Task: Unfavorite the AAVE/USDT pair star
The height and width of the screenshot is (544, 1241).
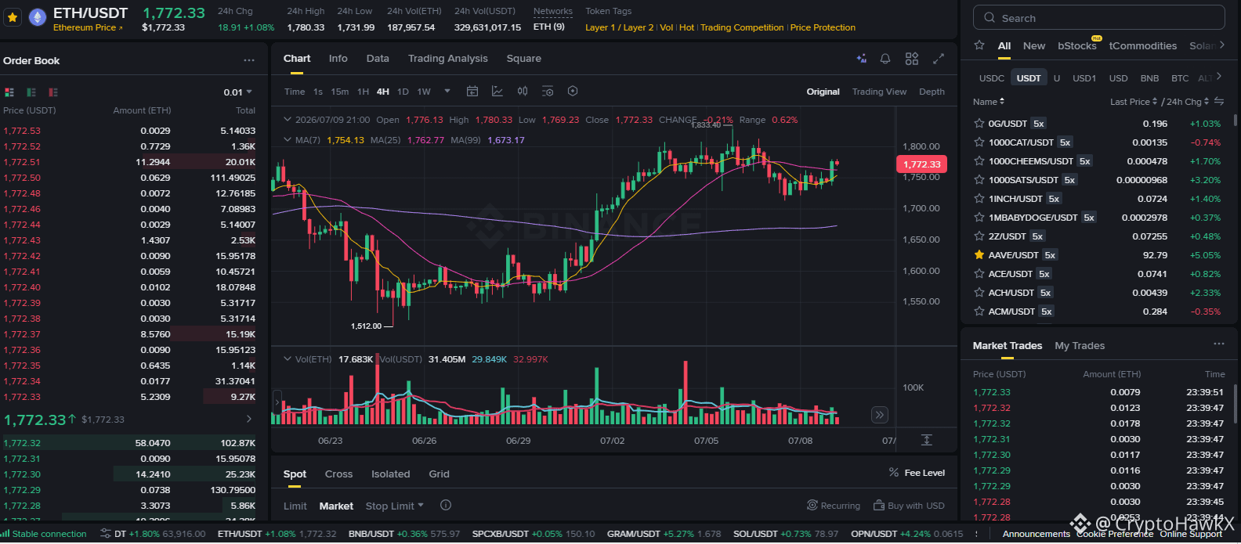Action: (979, 255)
